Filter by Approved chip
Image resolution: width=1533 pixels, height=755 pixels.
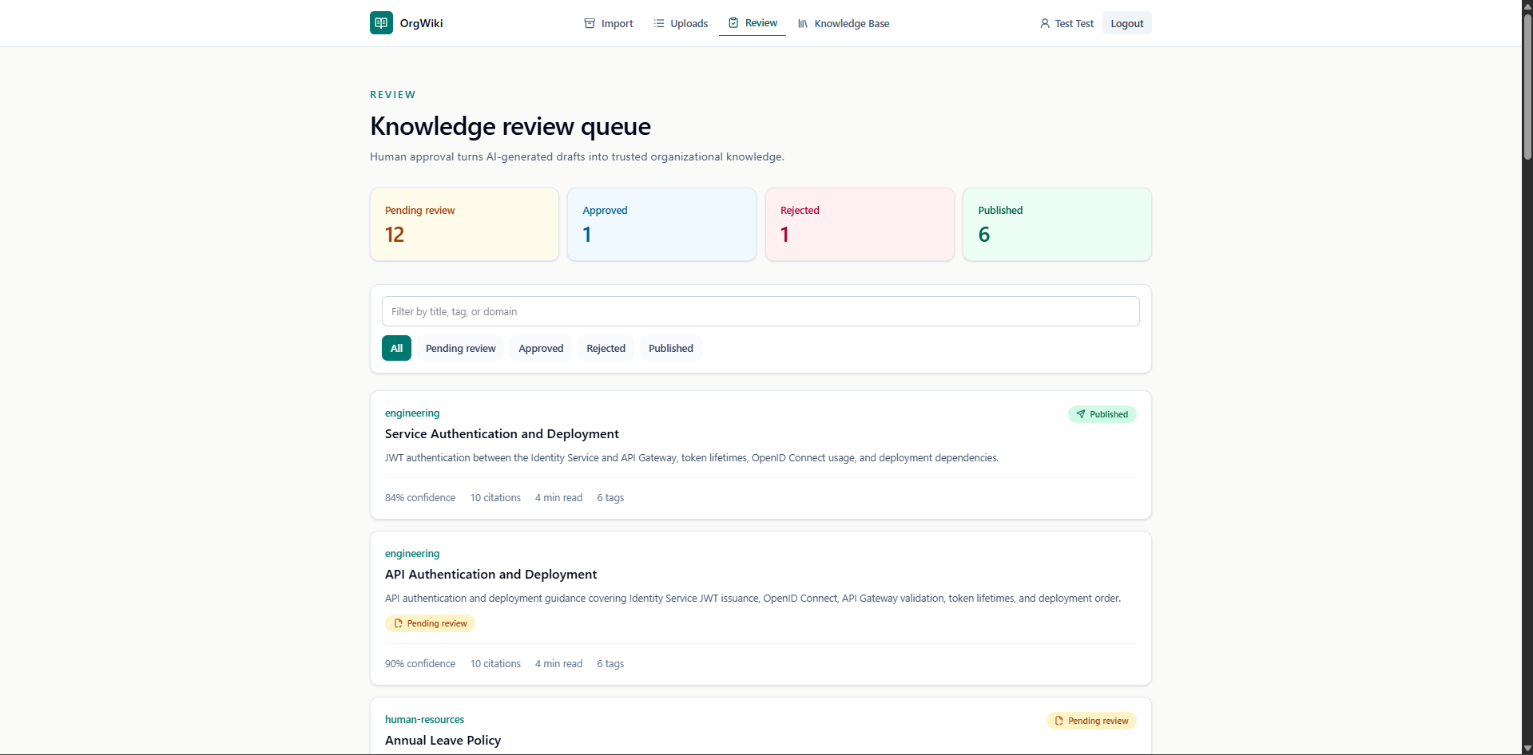(x=541, y=348)
